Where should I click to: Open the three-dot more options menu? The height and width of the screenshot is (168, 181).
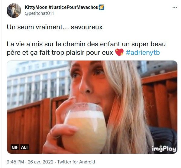tap(175, 7)
